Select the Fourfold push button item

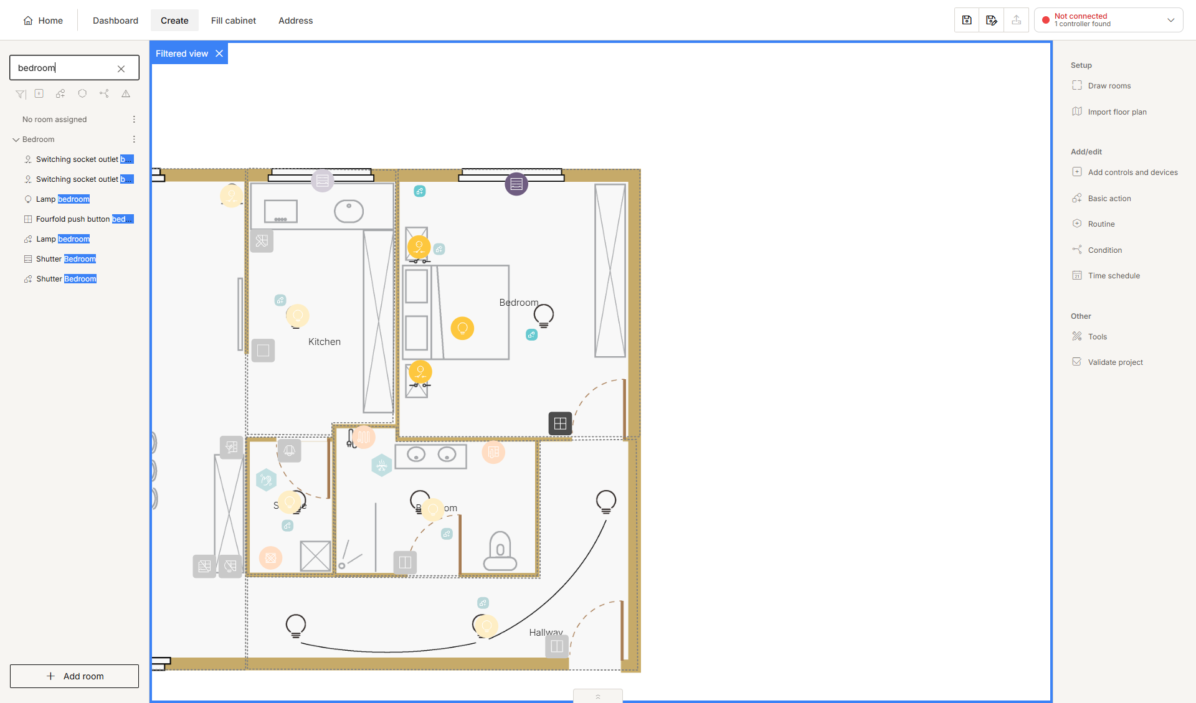[78, 219]
